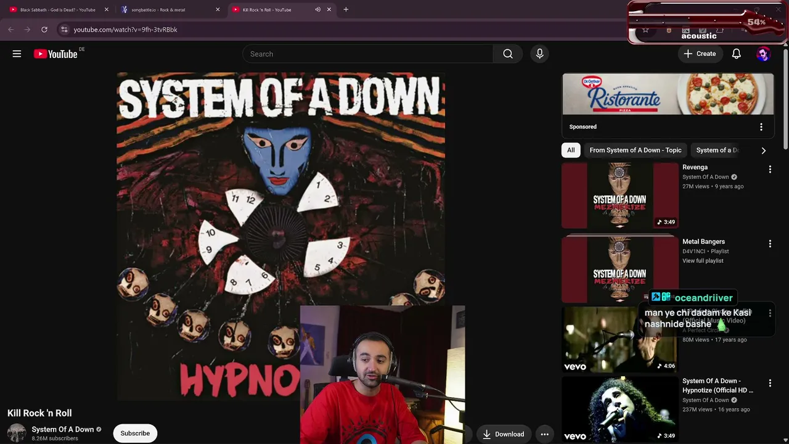The height and width of the screenshot is (444, 789).
Task: Mute the Kill Rock 'n Roll tab audio
Action: pos(317,10)
